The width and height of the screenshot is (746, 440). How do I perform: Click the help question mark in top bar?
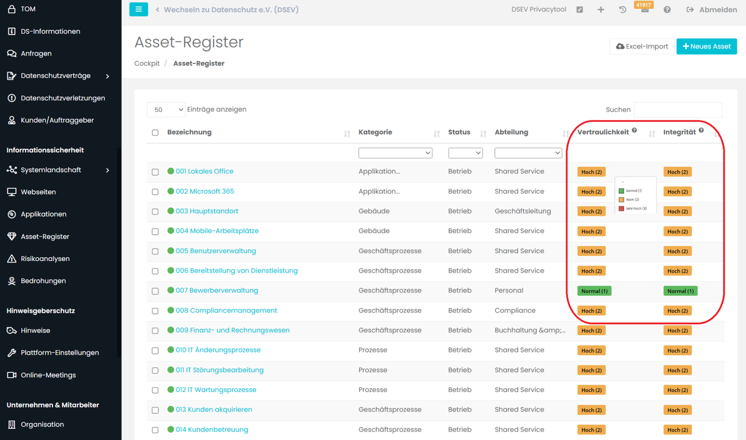(x=667, y=10)
